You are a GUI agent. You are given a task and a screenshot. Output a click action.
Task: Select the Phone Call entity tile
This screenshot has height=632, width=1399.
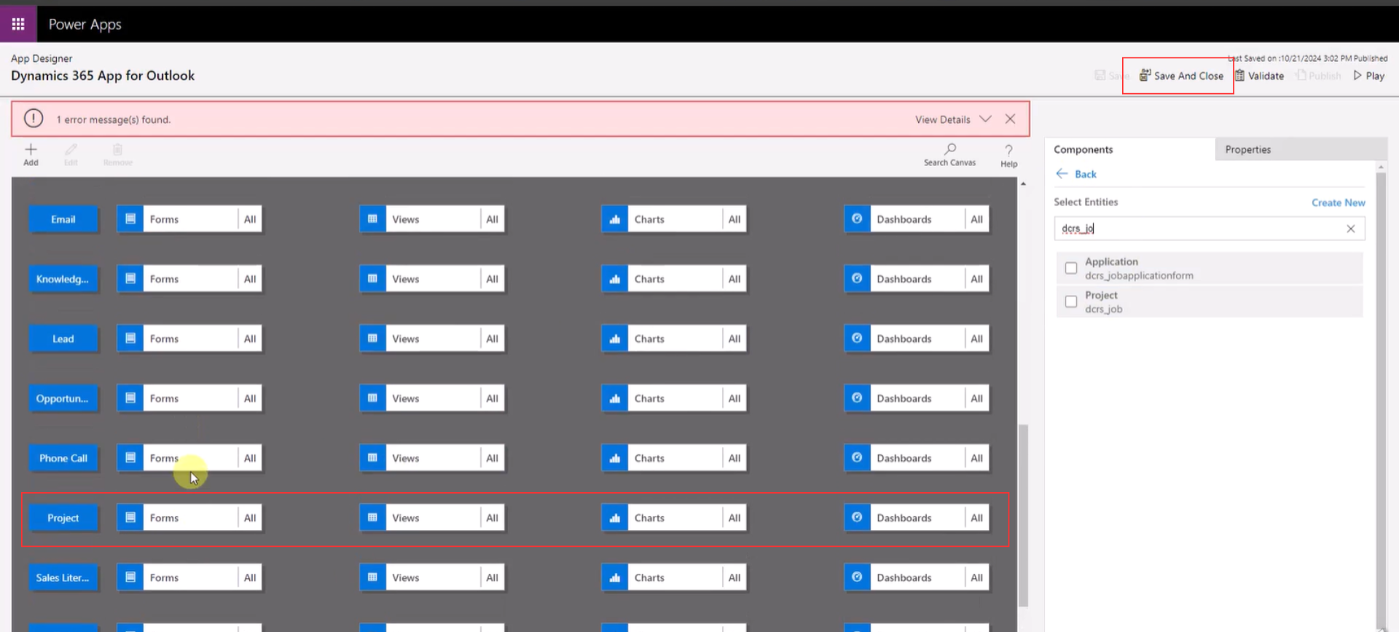point(63,458)
